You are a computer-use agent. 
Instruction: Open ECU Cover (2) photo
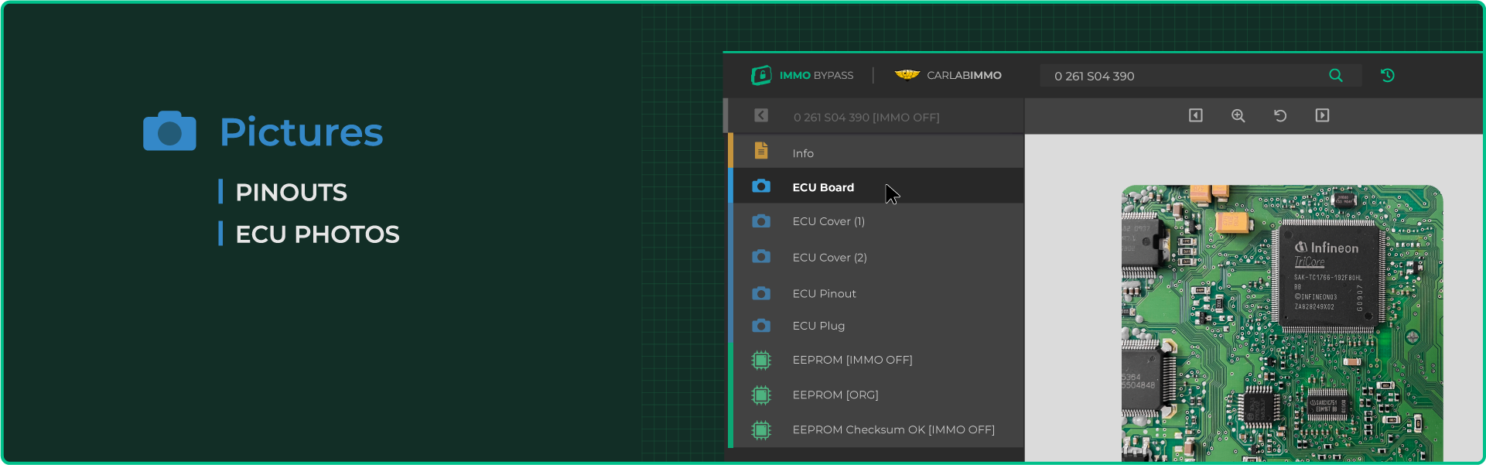point(829,258)
